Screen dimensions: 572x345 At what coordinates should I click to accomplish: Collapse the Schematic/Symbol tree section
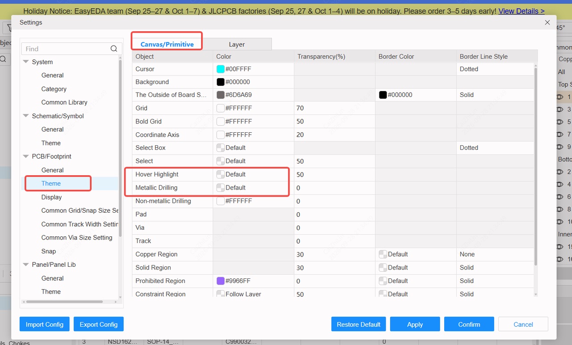[x=26, y=116]
